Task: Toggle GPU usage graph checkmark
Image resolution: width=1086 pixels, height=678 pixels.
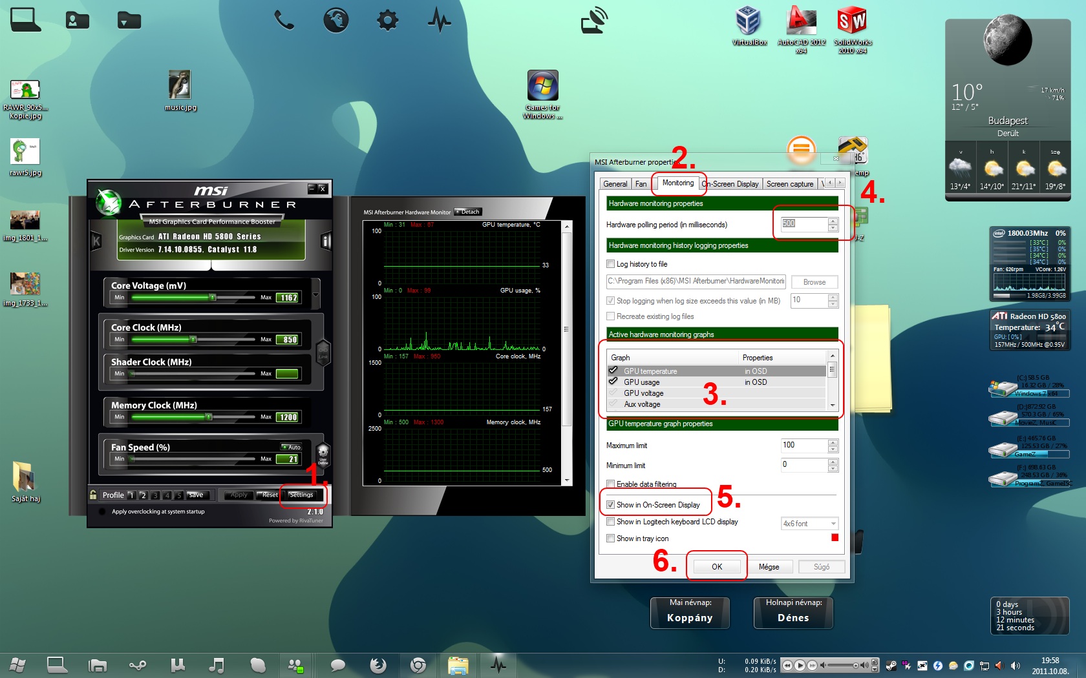Action: (613, 382)
